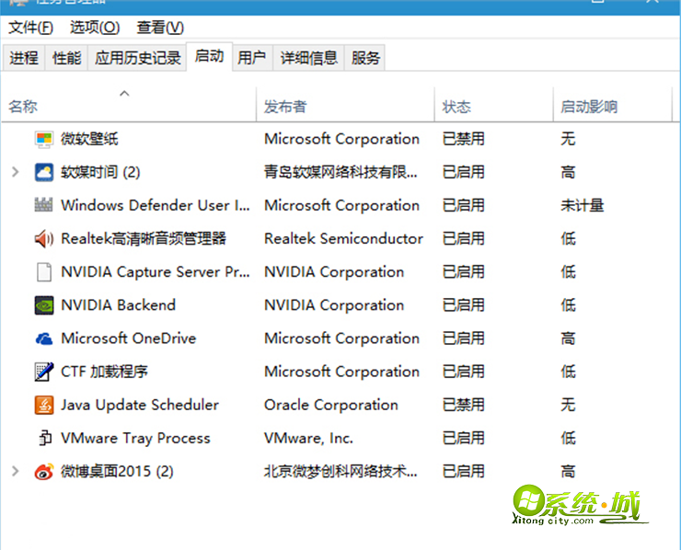
Task: Switch to the 服务 tab
Action: point(365,58)
